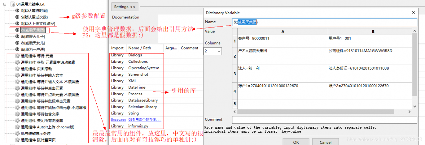
Task: Click the gear icon for 通用组件 页面滚动
Action: tap(17, 69)
